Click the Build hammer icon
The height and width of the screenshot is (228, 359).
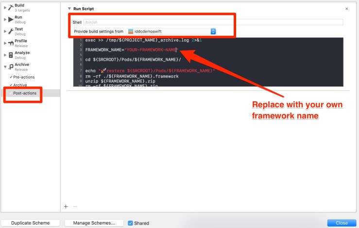click(10, 7)
